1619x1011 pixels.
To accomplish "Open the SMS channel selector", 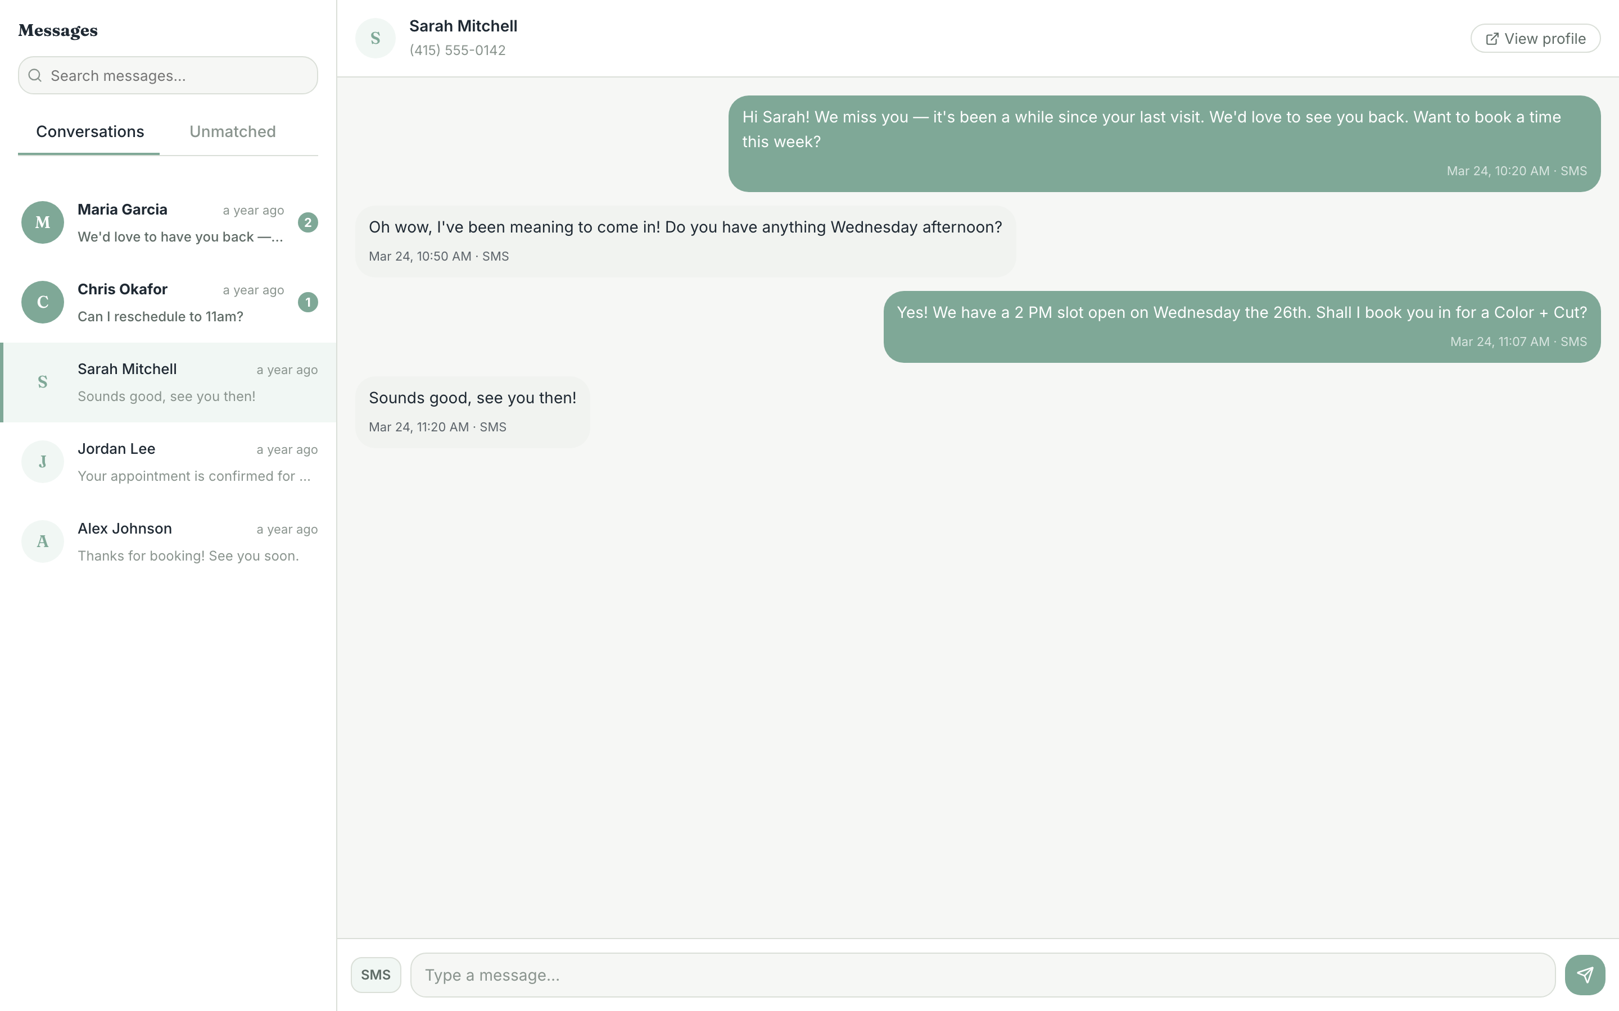I will (374, 974).
